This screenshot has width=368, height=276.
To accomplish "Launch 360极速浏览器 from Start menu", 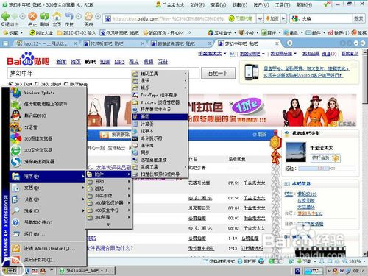I will point(48,138).
